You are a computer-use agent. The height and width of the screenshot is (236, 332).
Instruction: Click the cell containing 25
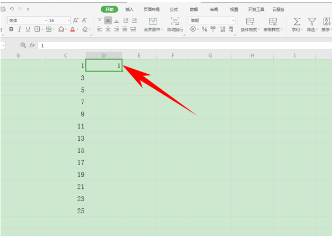pos(65,211)
